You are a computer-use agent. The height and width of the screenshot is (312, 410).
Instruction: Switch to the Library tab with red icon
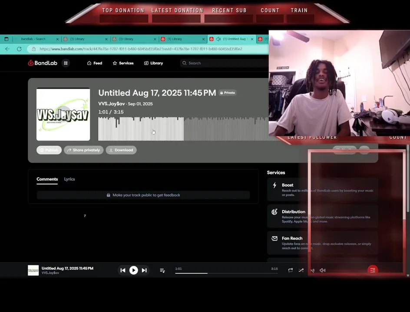(183, 39)
